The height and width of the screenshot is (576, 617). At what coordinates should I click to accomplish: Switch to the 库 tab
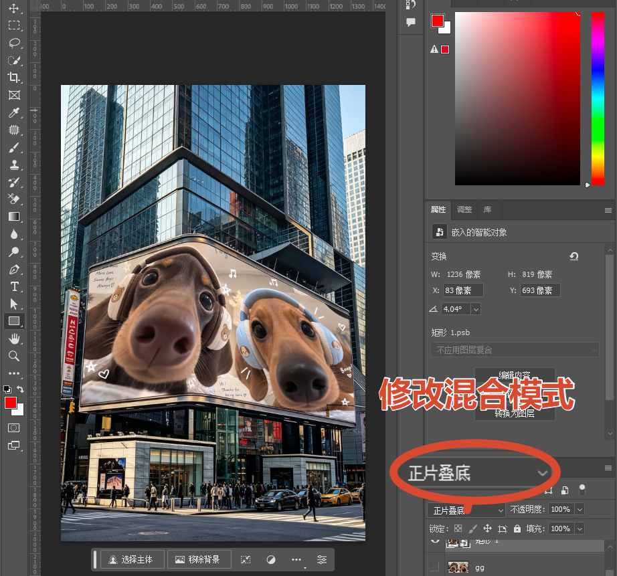[x=487, y=209]
